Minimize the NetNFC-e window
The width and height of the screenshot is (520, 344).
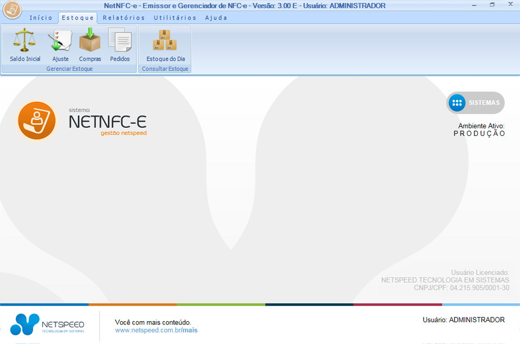click(x=474, y=5)
